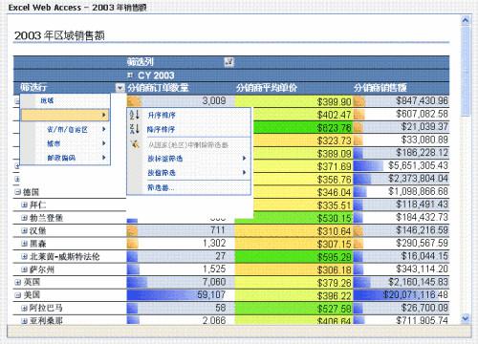Select the cell showing $595.29
The width and height of the screenshot is (478, 344).
point(293,256)
